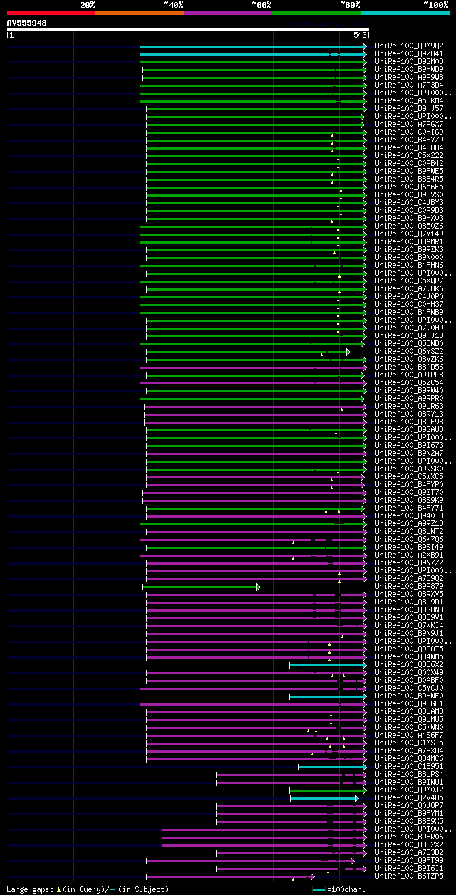Click the UniRef100_A2XB91 label
Viewport: 456px width, 895px height.
point(409,555)
